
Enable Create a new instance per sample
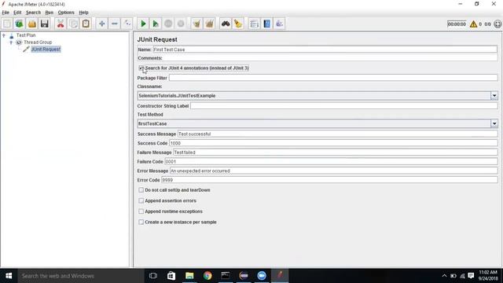tap(141, 222)
